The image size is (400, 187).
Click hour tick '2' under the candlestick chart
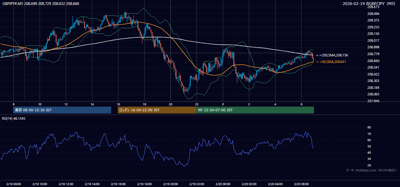pyautogui.click(x=249, y=104)
